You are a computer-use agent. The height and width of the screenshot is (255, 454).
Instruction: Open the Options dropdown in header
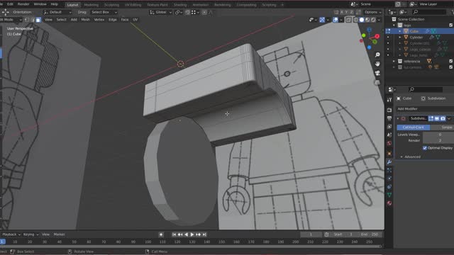click(x=372, y=12)
